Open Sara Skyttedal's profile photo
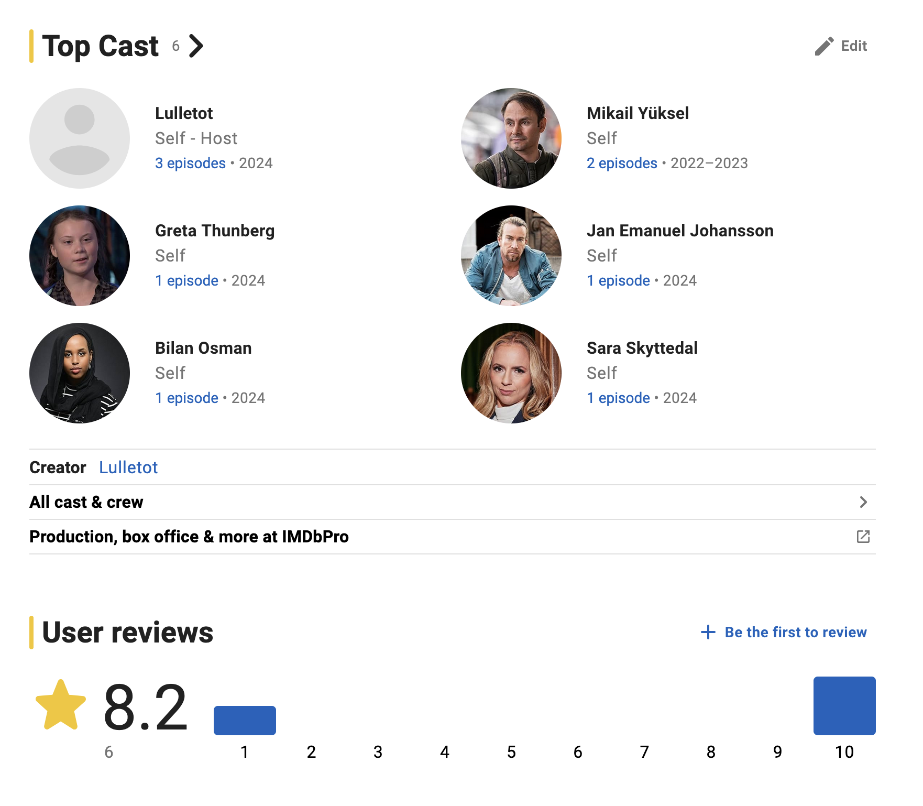 (511, 373)
